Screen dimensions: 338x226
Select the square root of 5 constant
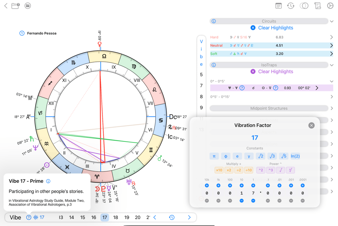click(x=284, y=156)
